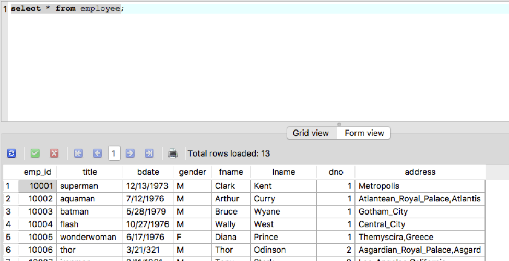Viewport: 509px width, 261px height.
Task: Edit the page number field
Action: click(x=114, y=153)
